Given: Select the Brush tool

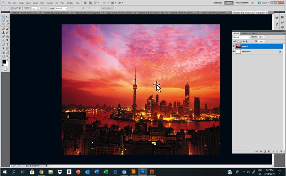Looking at the screenshot, I should [x=7, y=29].
